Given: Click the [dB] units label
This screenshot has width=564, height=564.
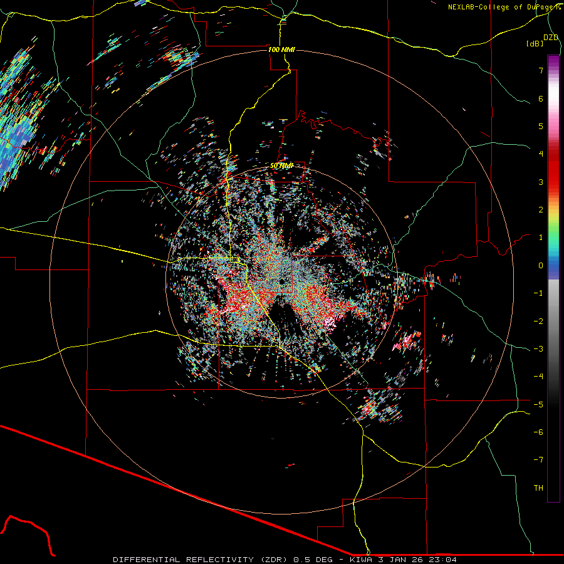Looking at the screenshot, I should point(535,43).
